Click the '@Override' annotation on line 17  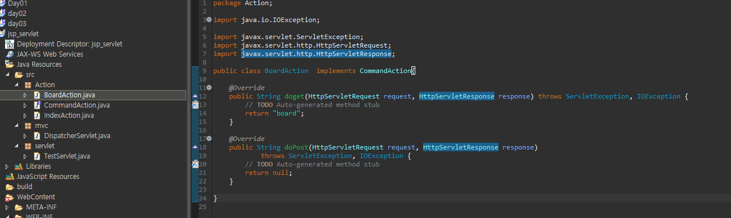(247, 139)
